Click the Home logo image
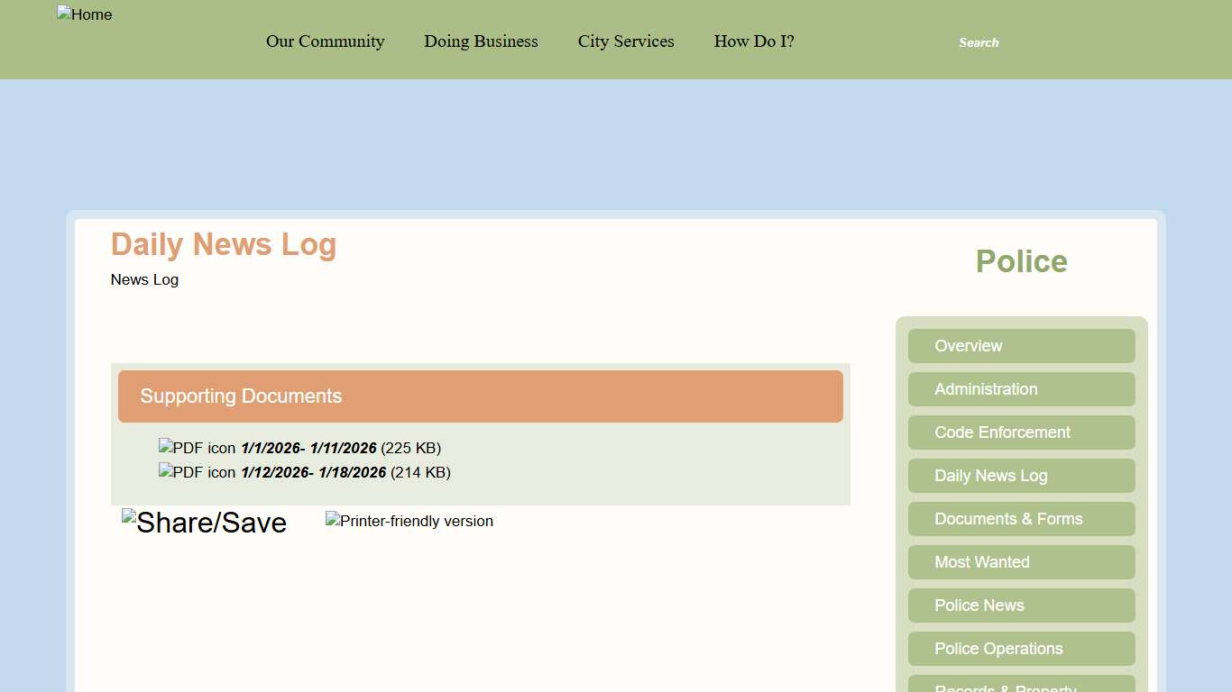The image size is (1232, 692). (84, 15)
